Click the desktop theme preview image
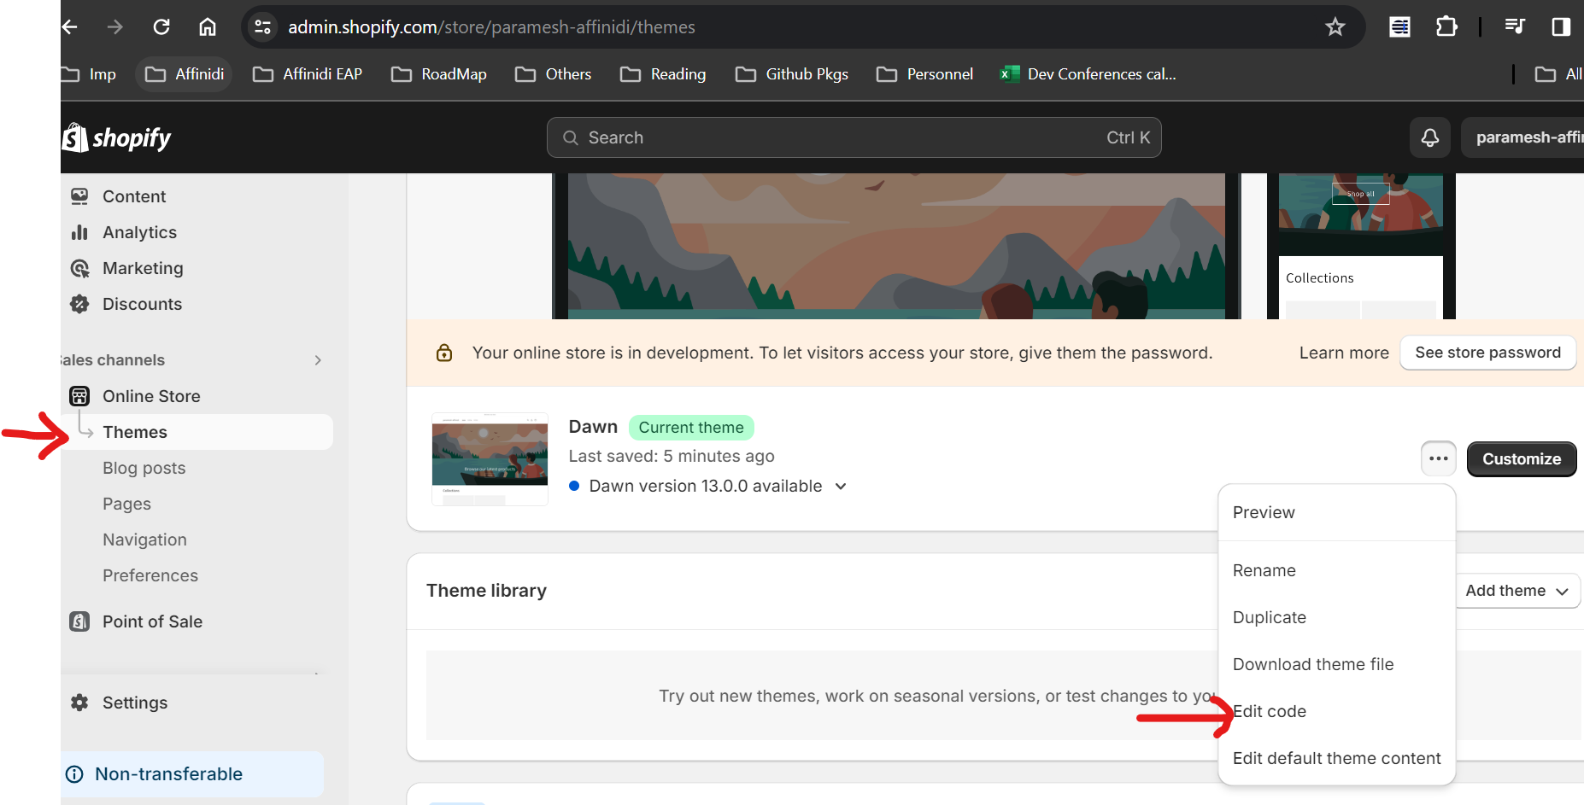This screenshot has height=805, width=1584. pos(896,246)
